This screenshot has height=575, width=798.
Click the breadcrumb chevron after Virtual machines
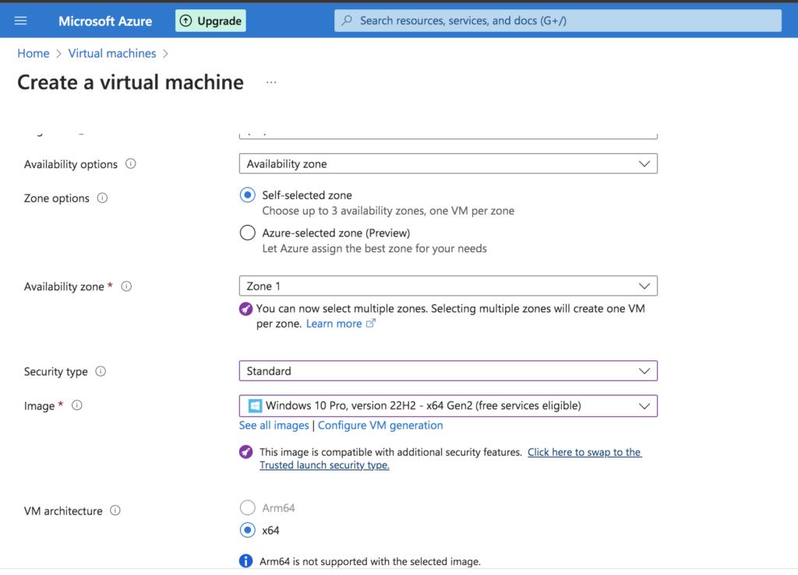(x=165, y=54)
